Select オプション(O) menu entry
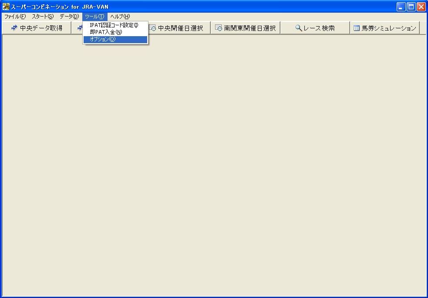The height and width of the screenshot is (298, 428). point(115,39)
